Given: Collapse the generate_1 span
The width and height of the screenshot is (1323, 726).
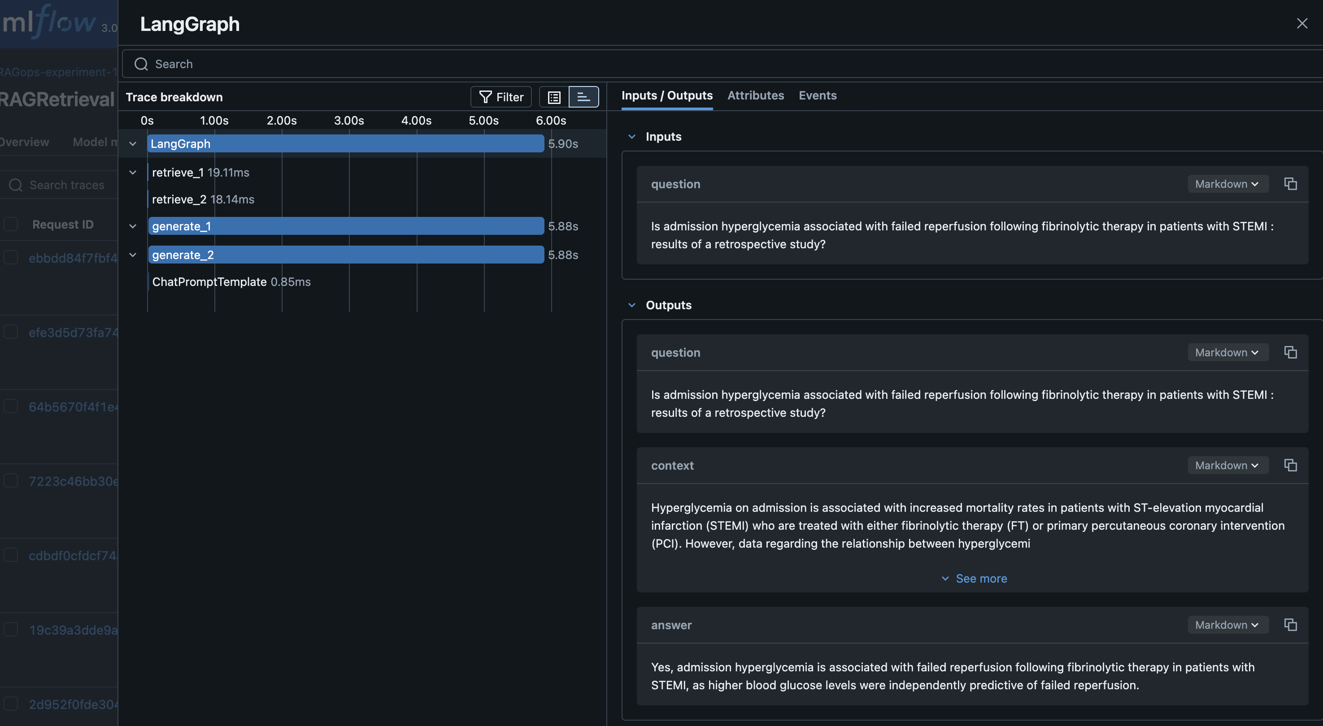Looking at the screenshot, I should point(132,226).
